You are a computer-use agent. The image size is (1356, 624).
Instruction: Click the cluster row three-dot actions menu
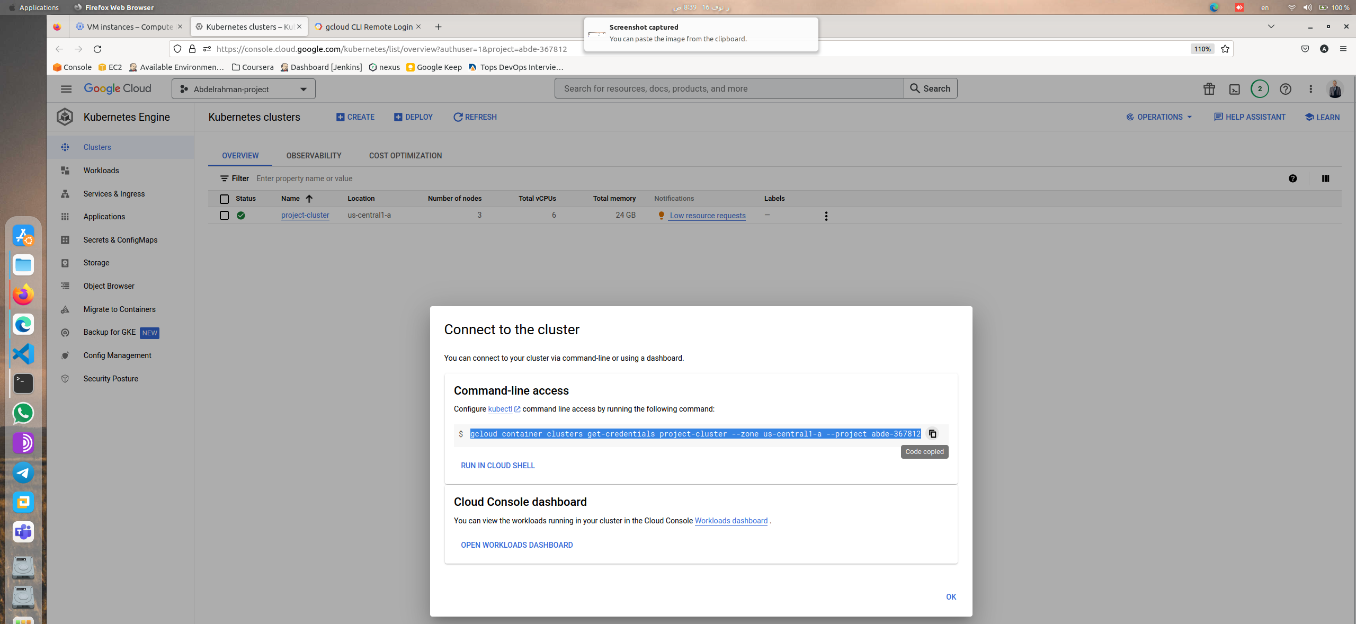click(x=826, y=216)
